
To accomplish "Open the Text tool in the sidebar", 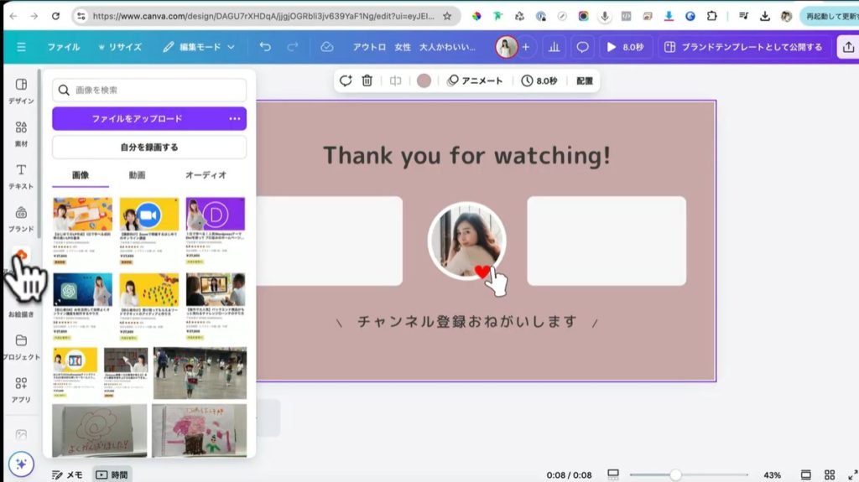I will 21,175.
